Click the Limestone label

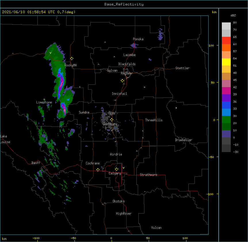(x=44, y=102)
